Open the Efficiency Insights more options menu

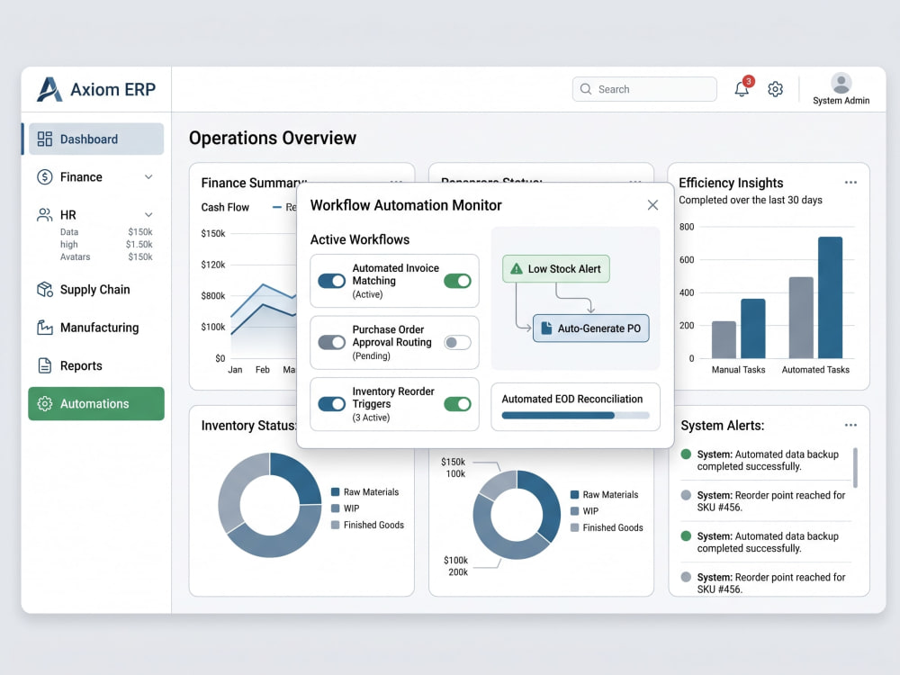[850, 183]
